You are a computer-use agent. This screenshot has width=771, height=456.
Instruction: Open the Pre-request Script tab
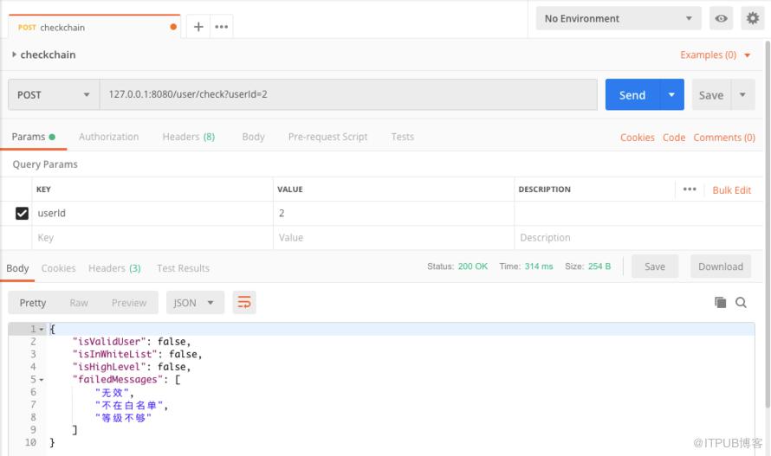[327, 137]
